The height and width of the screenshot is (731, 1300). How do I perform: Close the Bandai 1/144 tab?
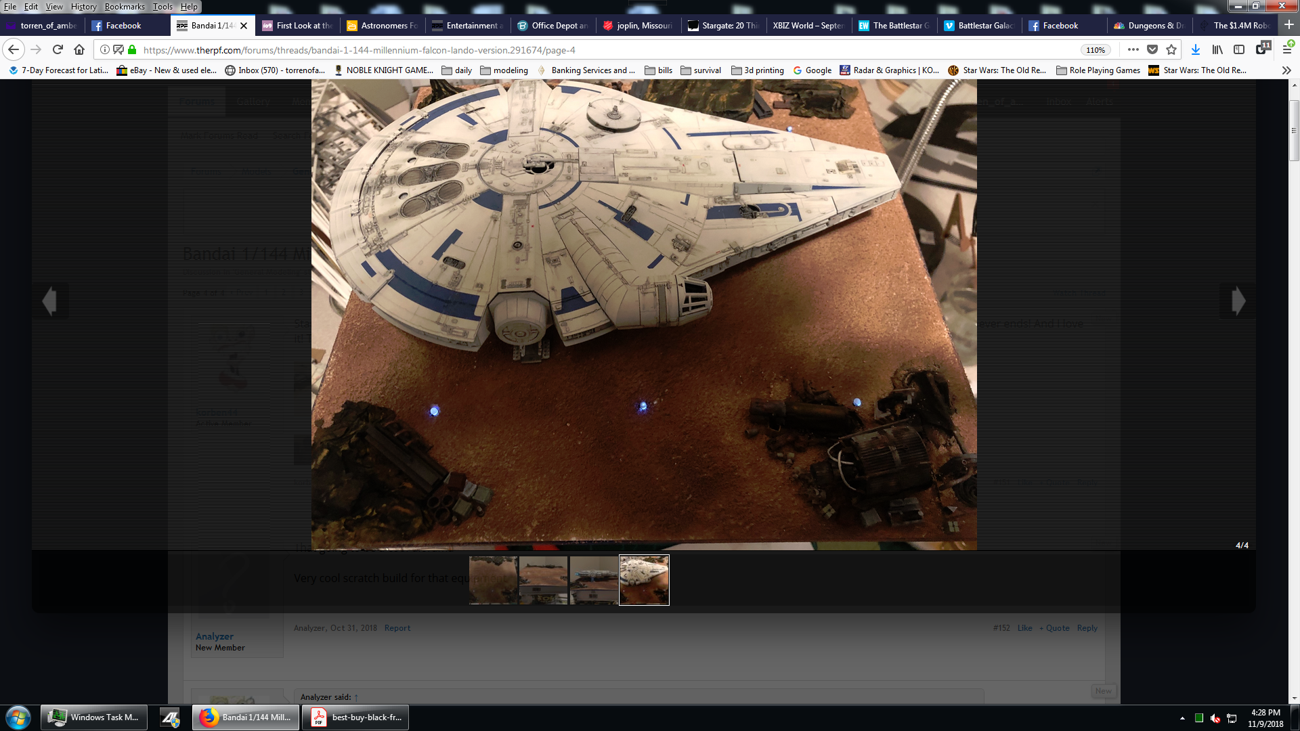coord(244,26)
